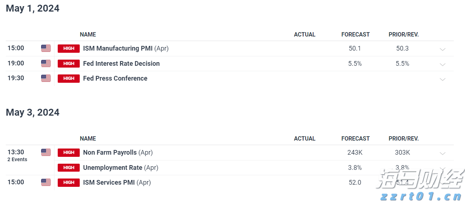Click the US flag next to Fed Press Conference
465x202 pixels.
click(46, 78)
